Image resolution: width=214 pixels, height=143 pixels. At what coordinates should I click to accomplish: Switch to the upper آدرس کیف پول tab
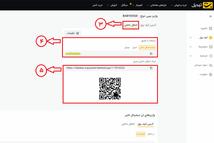[x=149, y=25]
